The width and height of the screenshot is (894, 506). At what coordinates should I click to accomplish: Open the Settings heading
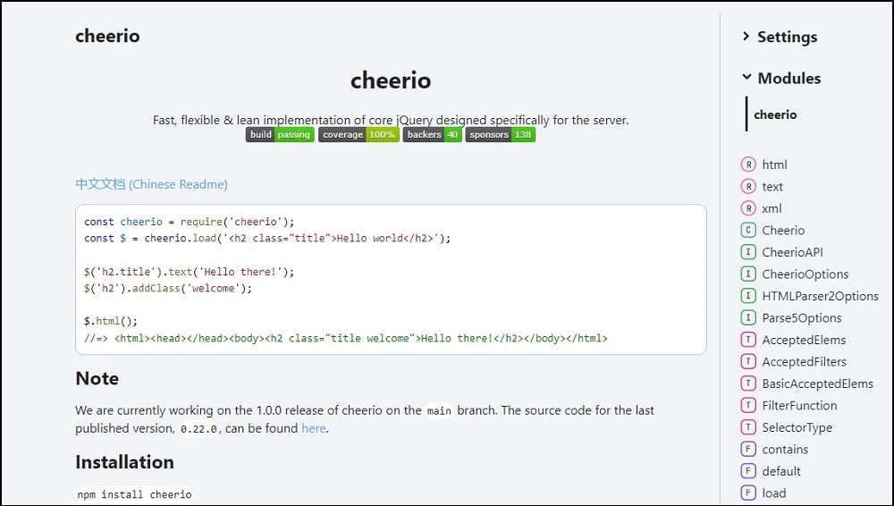pyautogui.click(x=787, y=37)
